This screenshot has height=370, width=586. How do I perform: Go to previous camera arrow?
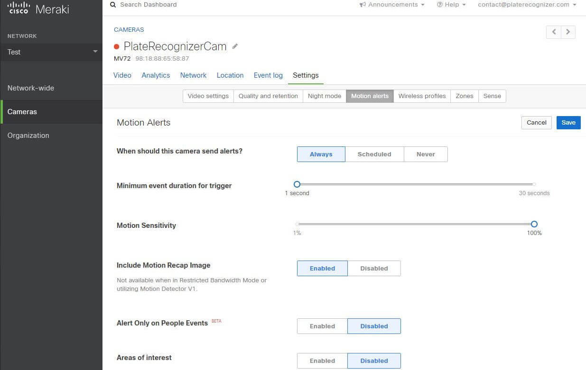coord(554,32)
